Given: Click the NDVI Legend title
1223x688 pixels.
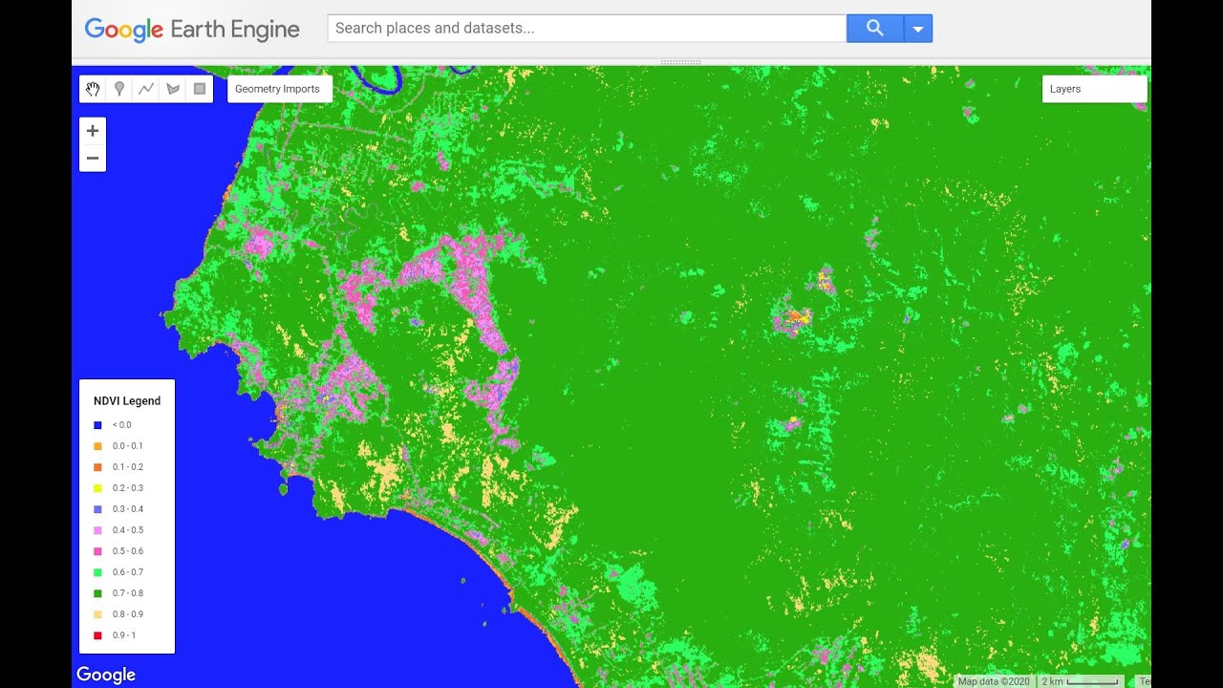Looking at the screenshot, I should (127, 401).
